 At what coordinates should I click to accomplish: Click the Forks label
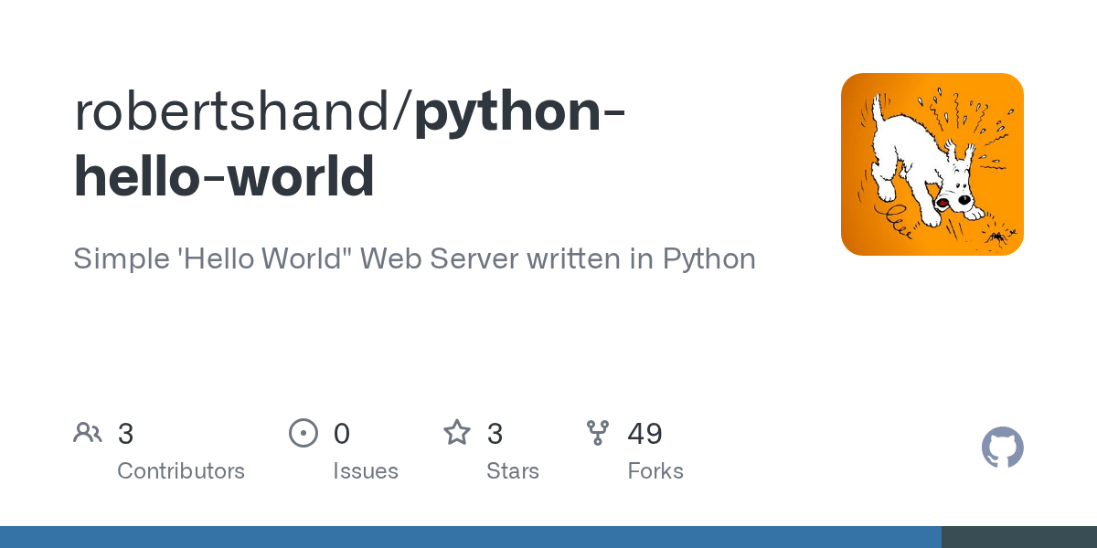655,471
